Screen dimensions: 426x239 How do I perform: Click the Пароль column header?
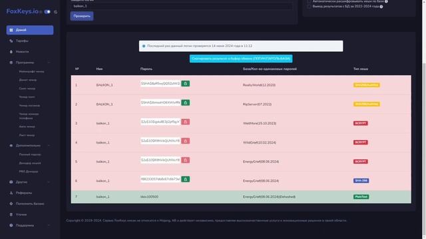tap(146, 69)
